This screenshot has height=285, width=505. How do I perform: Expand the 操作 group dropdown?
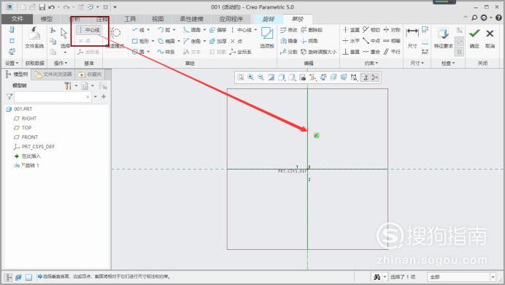(61, 63)
